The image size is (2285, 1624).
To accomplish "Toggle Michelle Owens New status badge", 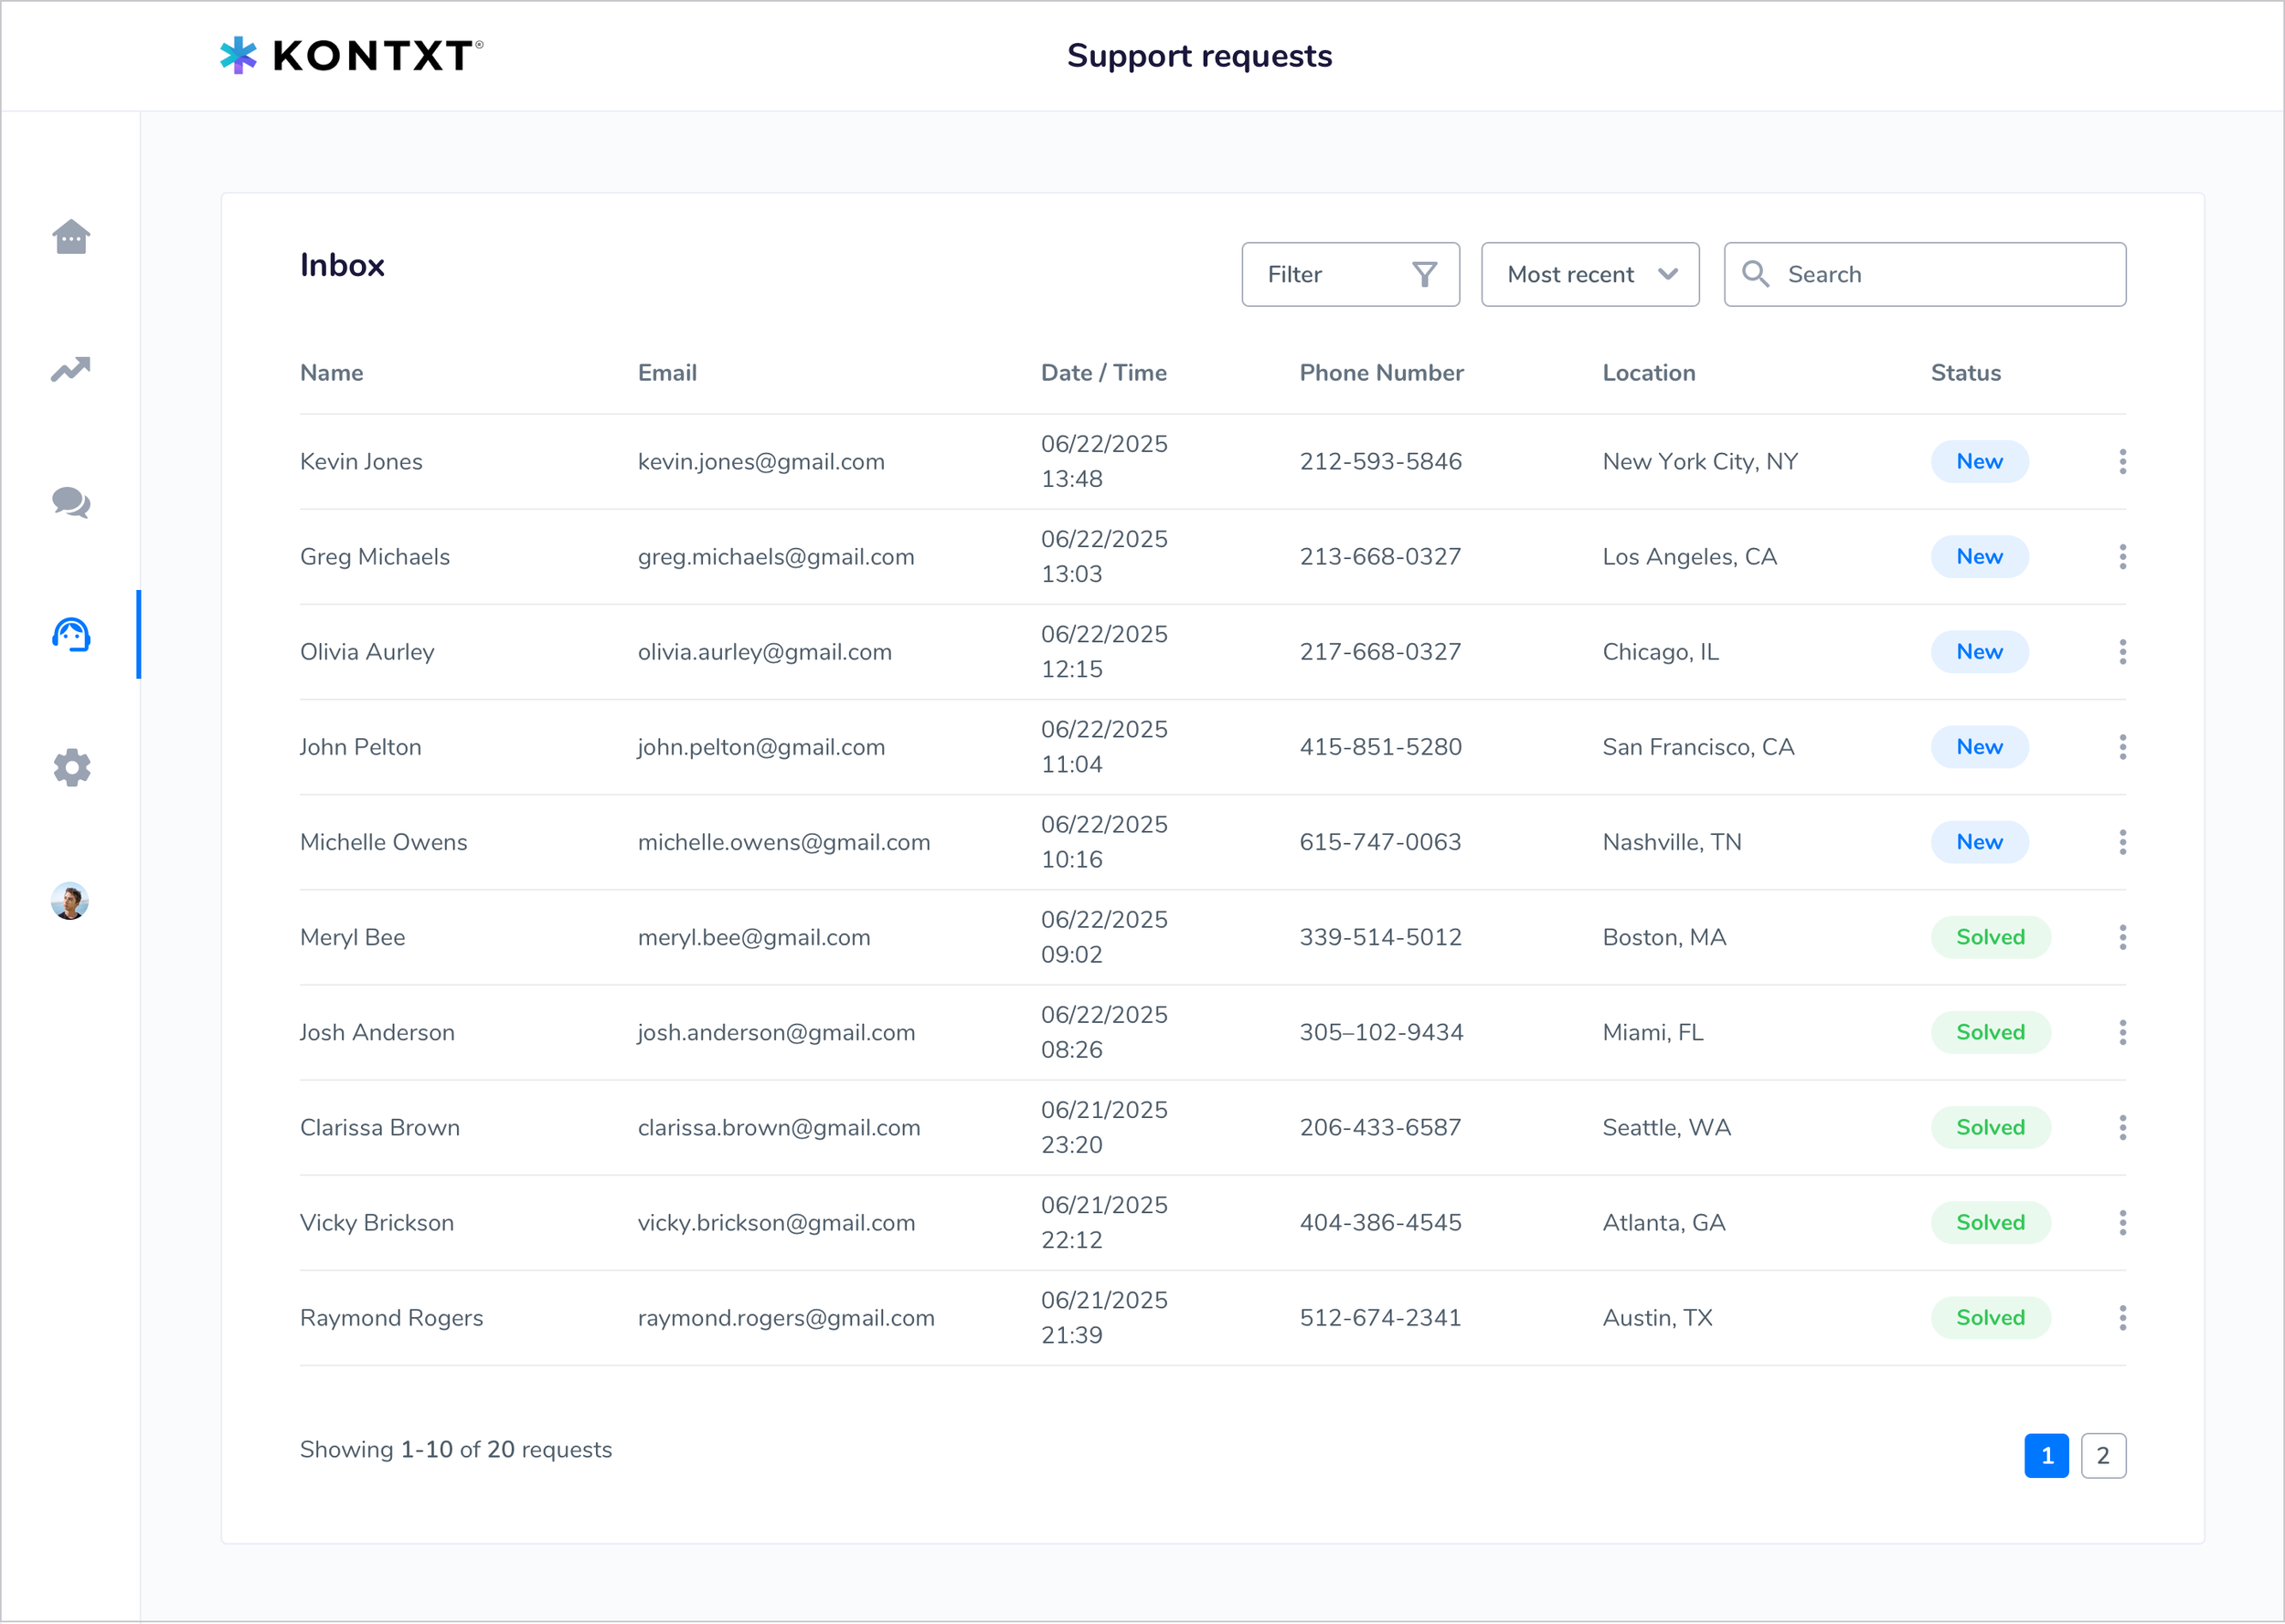I will click(1980, 841).
